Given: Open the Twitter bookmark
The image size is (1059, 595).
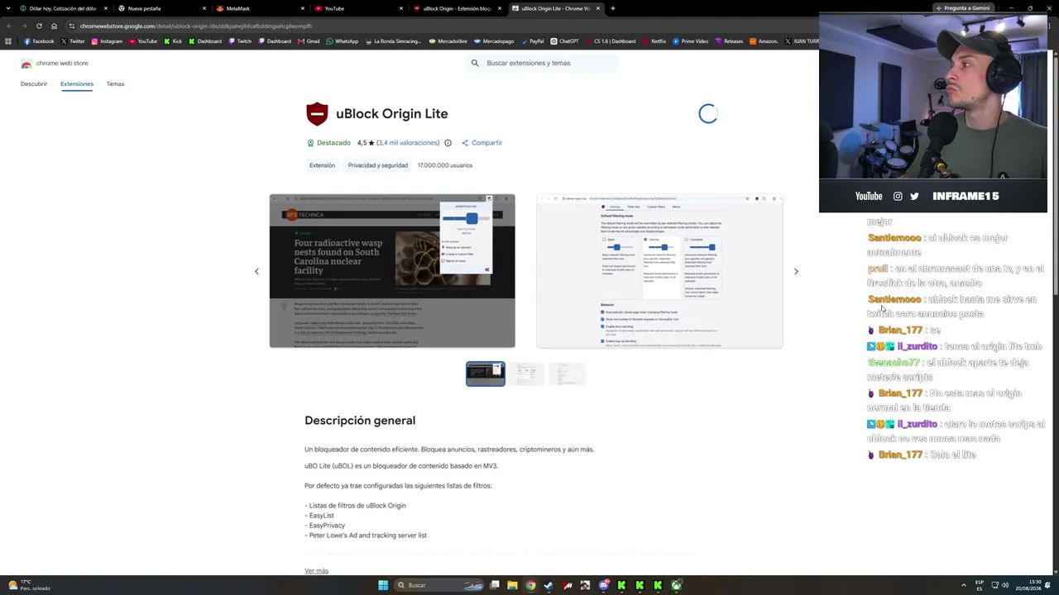Looking at the screenshot, I should pyautogui.click(x=73, y=41).
